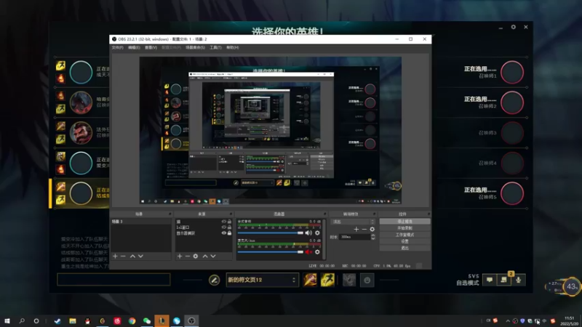
Task: Add a new scene with the plus icon in Scenes panel
Action: [x=115, y=257]
